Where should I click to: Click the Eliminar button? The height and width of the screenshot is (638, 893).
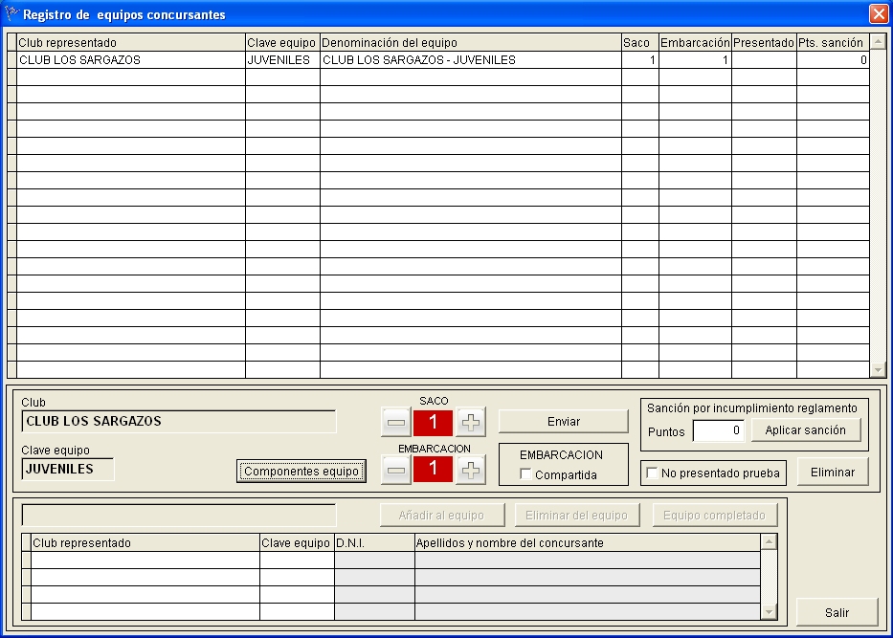[832, 472]
